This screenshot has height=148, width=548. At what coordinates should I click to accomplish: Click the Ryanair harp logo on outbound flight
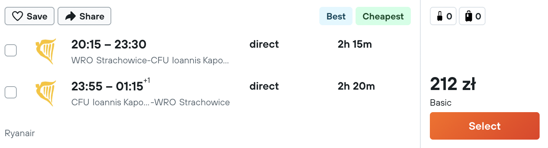[x=46, y=51]
